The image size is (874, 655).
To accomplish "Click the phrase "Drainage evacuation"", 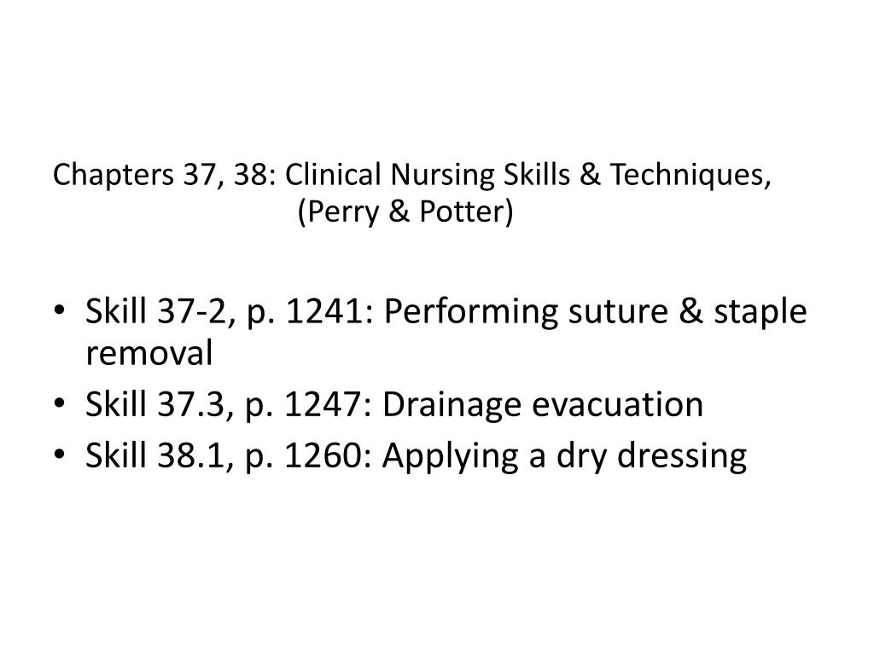I will click(543, 406).
